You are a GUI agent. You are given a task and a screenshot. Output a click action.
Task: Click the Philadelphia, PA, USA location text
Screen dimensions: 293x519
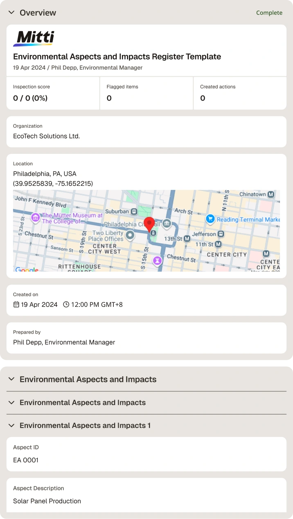coord(45,174)
